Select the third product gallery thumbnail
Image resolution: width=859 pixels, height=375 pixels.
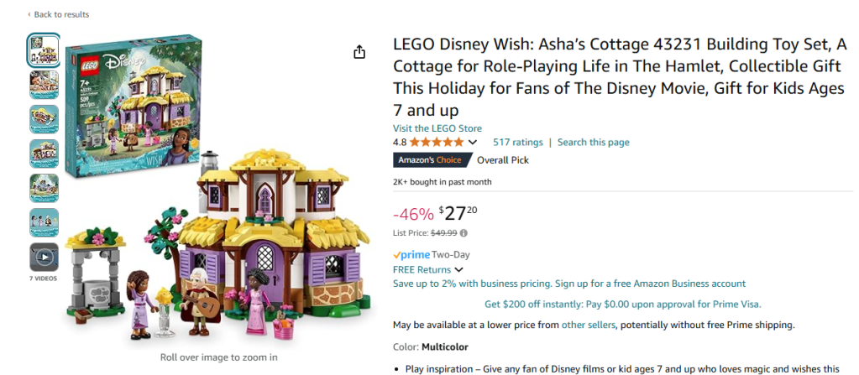coord(44,119)
